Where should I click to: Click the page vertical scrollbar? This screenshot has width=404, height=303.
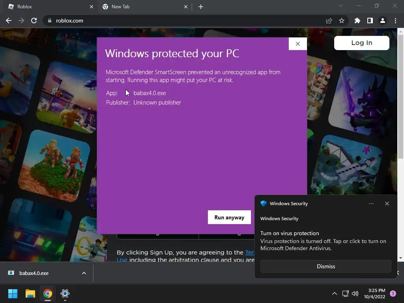coord(401,97)
